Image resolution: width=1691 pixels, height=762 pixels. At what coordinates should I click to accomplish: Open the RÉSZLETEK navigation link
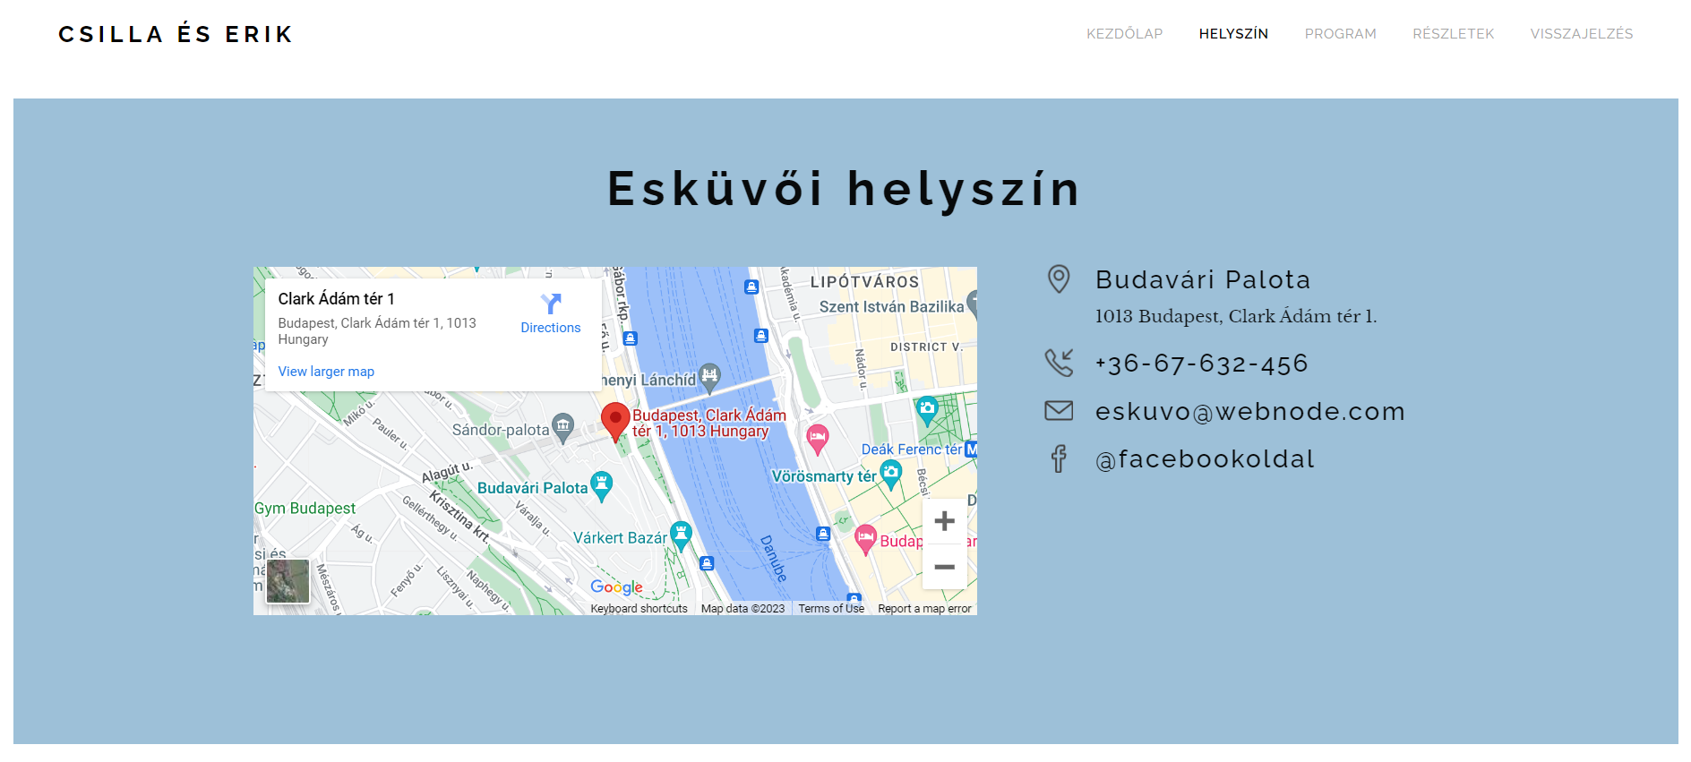[x=1453, y=34]
